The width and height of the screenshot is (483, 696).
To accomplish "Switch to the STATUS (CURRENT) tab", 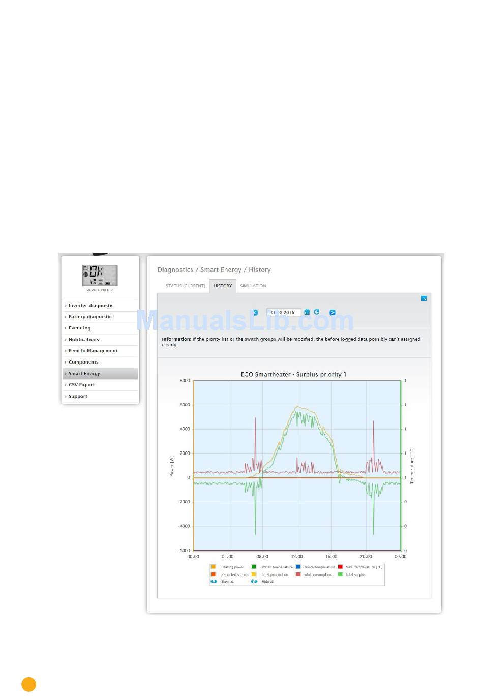I will click(x=185, y=286).
